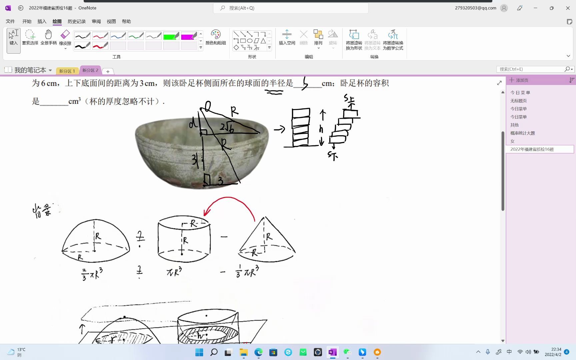Viewport: 576px width, 360px height.
Task: Click the vertical page scrollbar thumb
Action: pyautogui.click(x=503, y=171)
